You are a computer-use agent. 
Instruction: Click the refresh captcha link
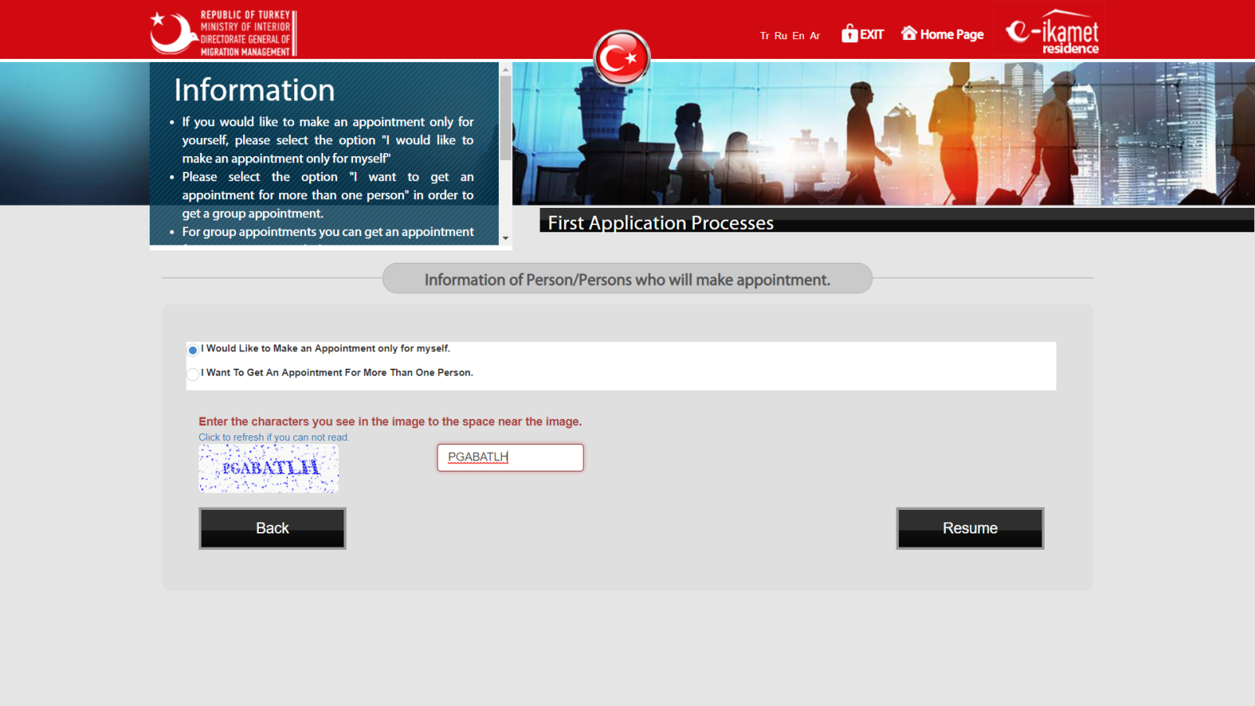(x=274, y=438)
